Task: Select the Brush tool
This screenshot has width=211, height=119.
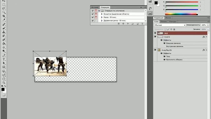Action: coord(4,28)
